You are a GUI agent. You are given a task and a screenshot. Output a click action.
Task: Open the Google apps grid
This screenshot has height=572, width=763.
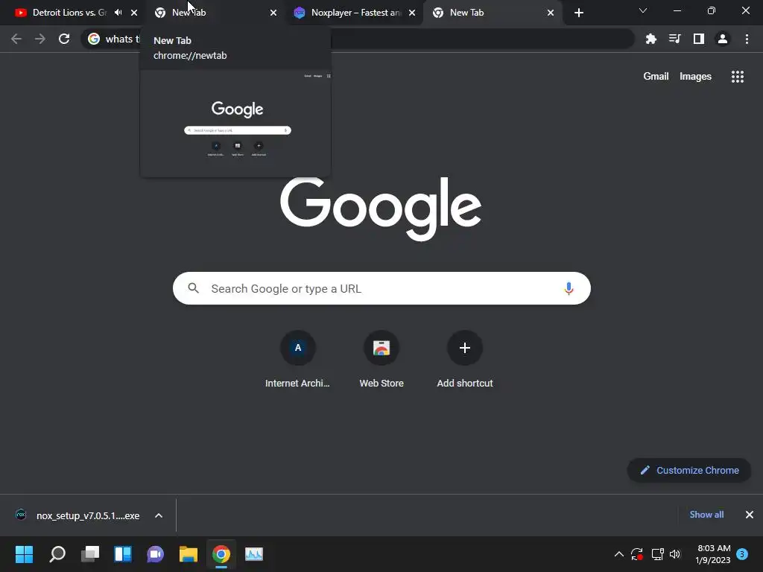pyautogui.click(x=737, y=77)
